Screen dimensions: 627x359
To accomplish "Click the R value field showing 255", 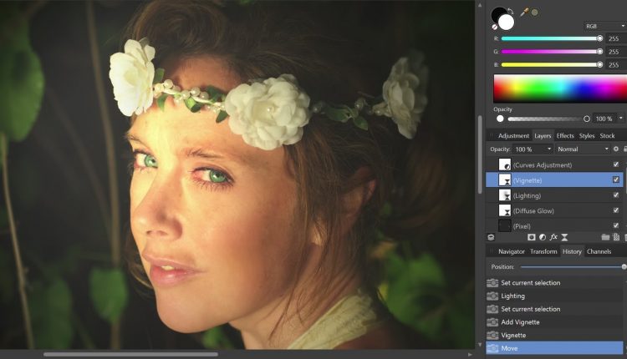I will [x=616, y=38].
